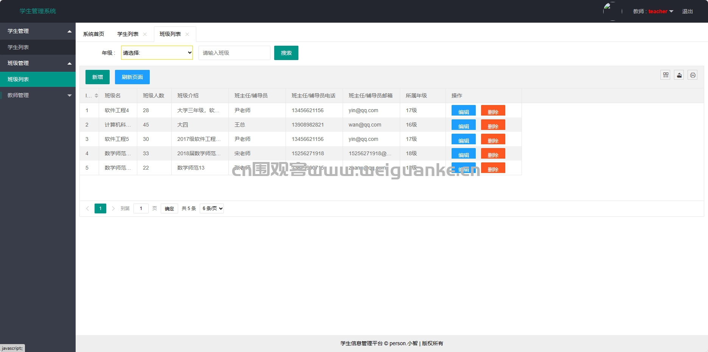The height and width of the screenshot is (352, 708).
Task: Delete the 软件工程5 class row
Action: (x=493, y=139)
